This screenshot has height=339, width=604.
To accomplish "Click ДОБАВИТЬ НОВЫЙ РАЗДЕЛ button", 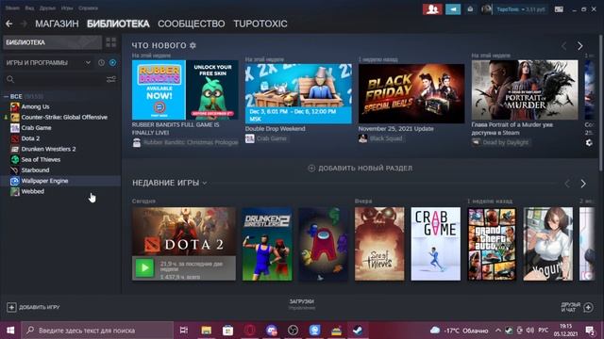I will 361,169.
